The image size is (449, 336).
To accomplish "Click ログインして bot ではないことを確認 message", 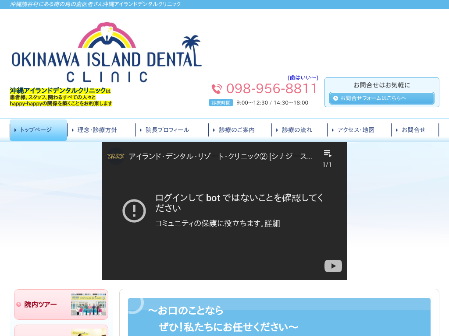I will tap(239, 203).
